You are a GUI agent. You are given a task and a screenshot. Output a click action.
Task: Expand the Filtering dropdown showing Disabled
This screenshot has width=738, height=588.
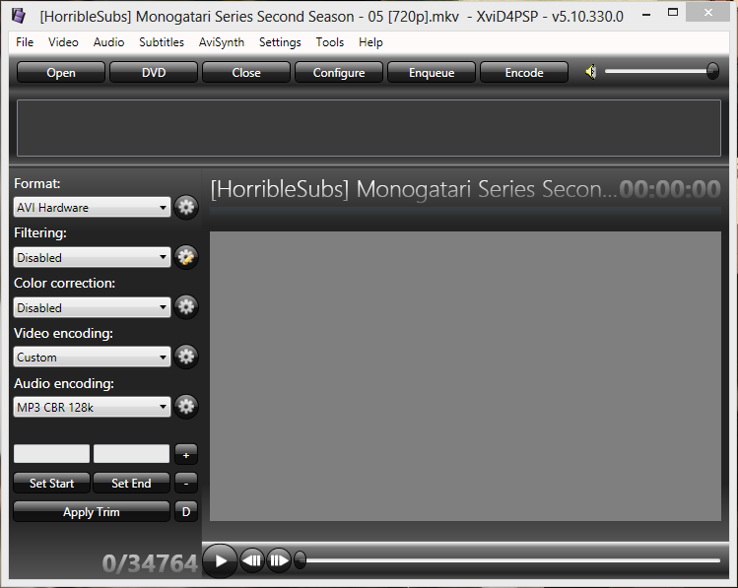[92, 257]
